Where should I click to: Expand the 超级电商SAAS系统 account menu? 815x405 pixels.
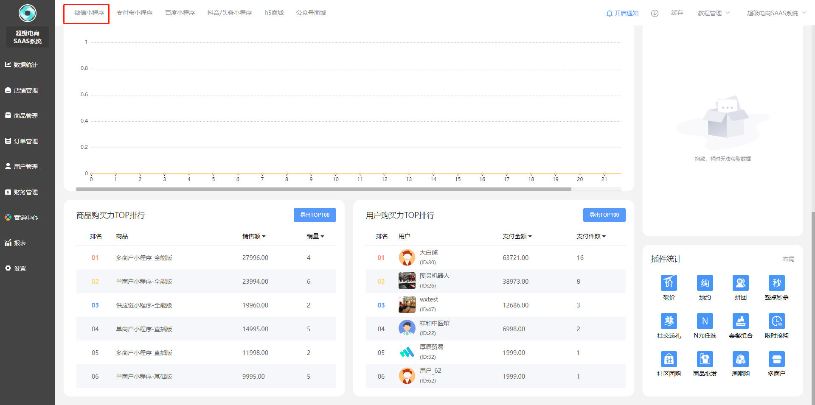[776, 13]
